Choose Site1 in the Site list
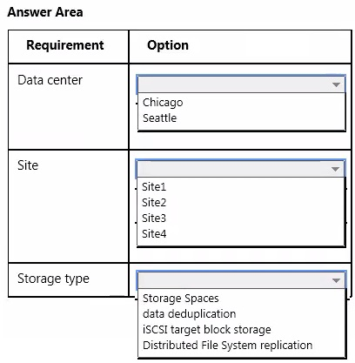The image size is (355, 363). pyautogui.click(x=154, y=187)
